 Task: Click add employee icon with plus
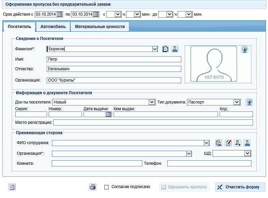pos(238,143)
